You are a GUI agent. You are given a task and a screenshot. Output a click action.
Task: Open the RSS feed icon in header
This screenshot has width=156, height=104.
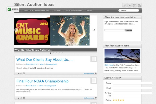pos(139,5)
